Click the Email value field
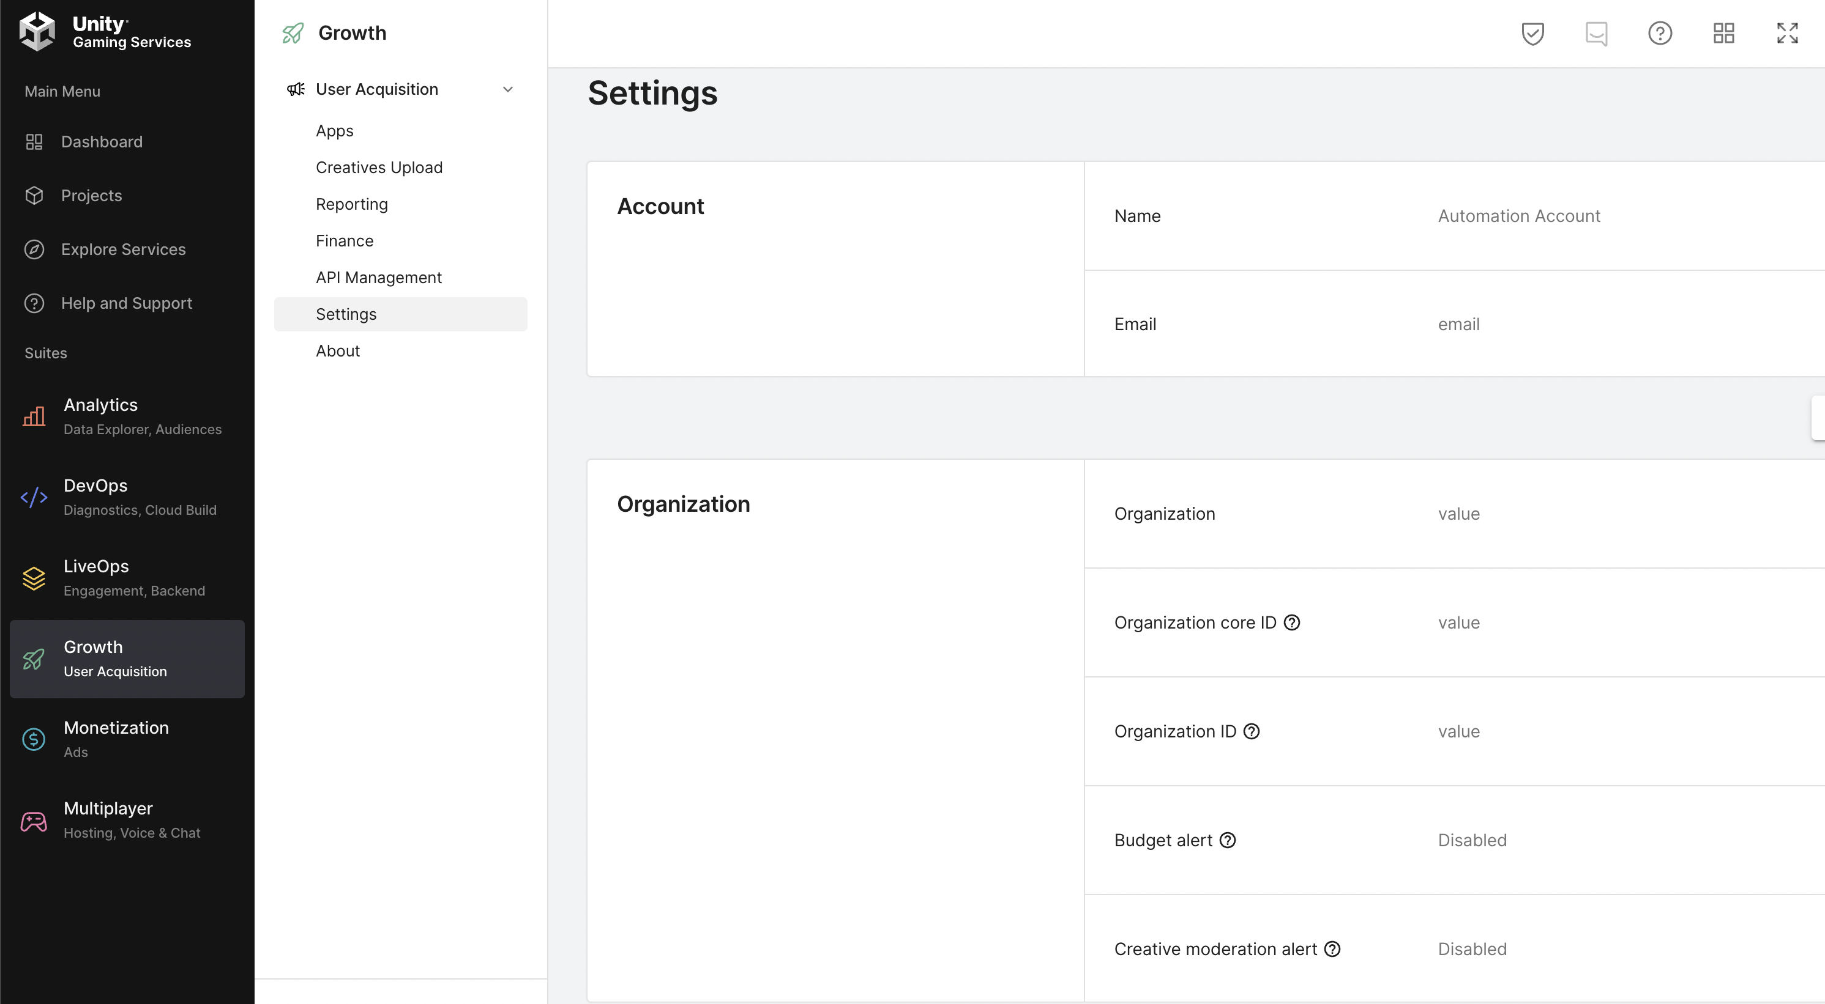This screenshot has height=1004, width=1825. point(1459,324)
